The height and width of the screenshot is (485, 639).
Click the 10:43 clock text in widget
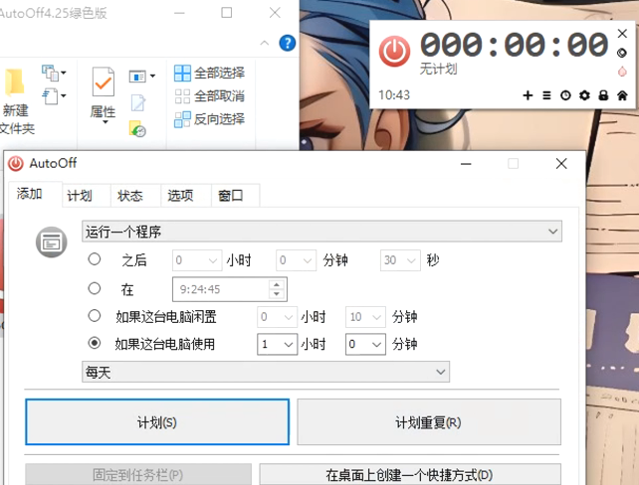click(x=394, y=95)
